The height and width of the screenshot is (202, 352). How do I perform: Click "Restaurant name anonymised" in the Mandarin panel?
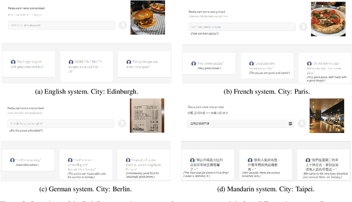click(x=206, y=107)
